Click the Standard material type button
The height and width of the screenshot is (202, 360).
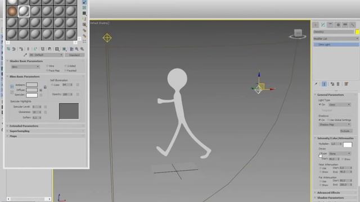74,55
